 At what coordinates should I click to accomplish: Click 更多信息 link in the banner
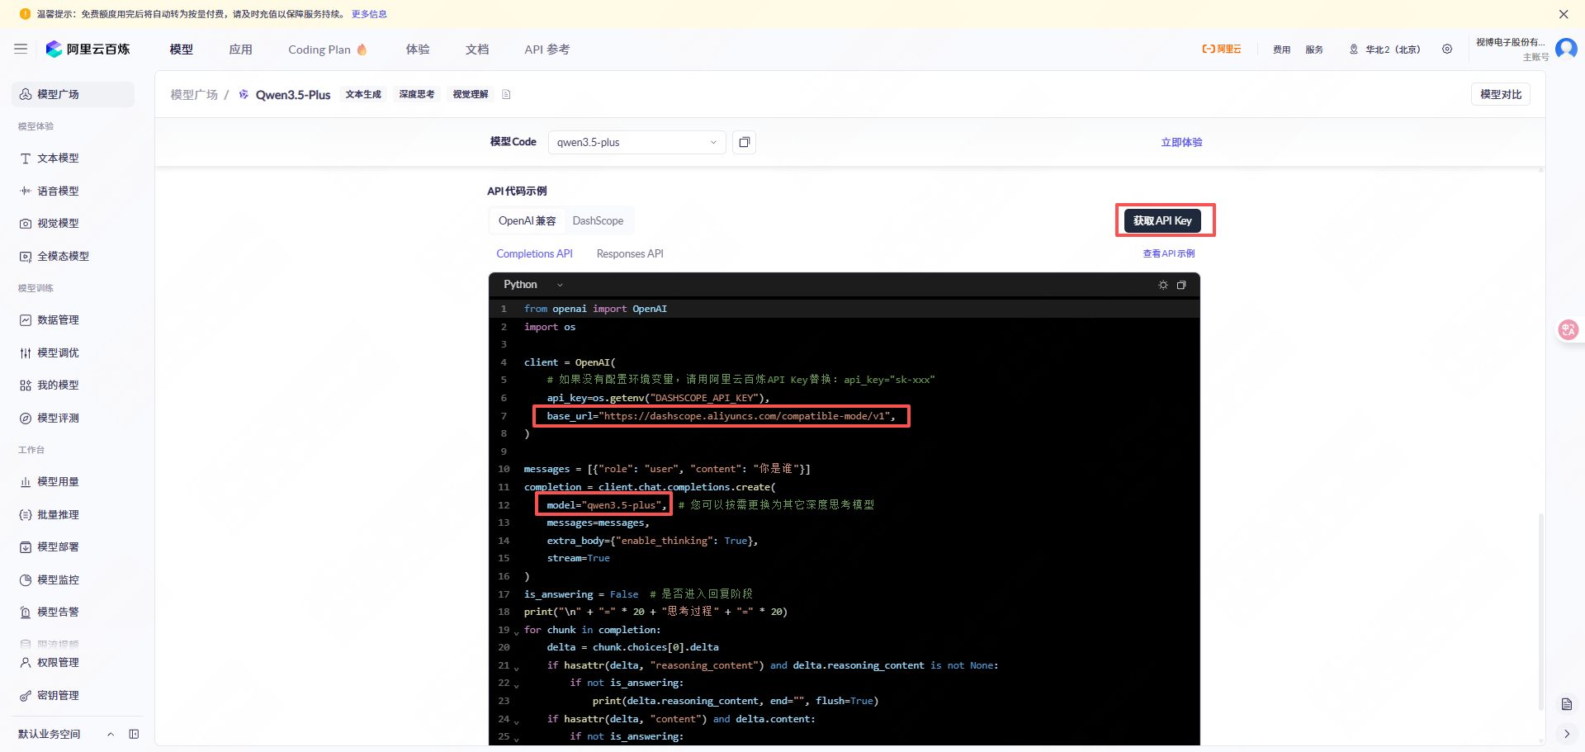tap(369, 14)
